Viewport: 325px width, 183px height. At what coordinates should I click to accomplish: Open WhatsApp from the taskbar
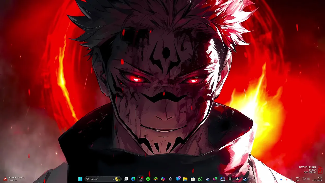pyautogui.click(x=200, y=179)
